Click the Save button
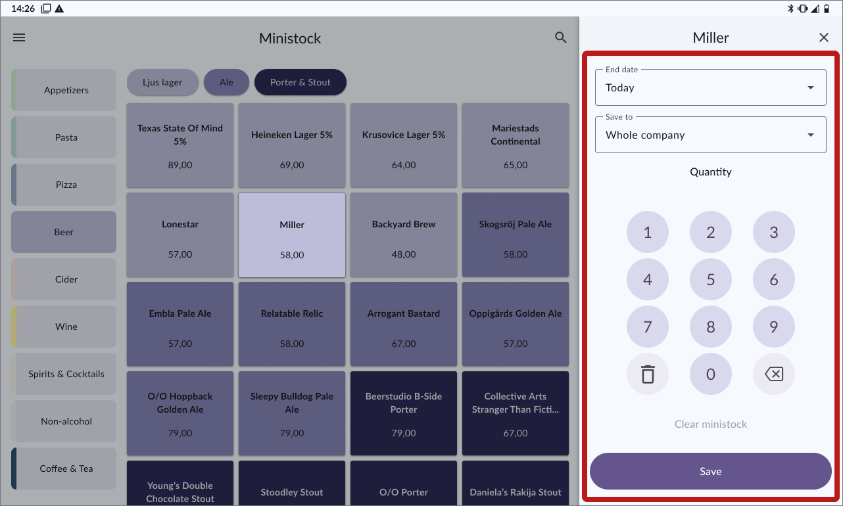 [x=711, y=471]
